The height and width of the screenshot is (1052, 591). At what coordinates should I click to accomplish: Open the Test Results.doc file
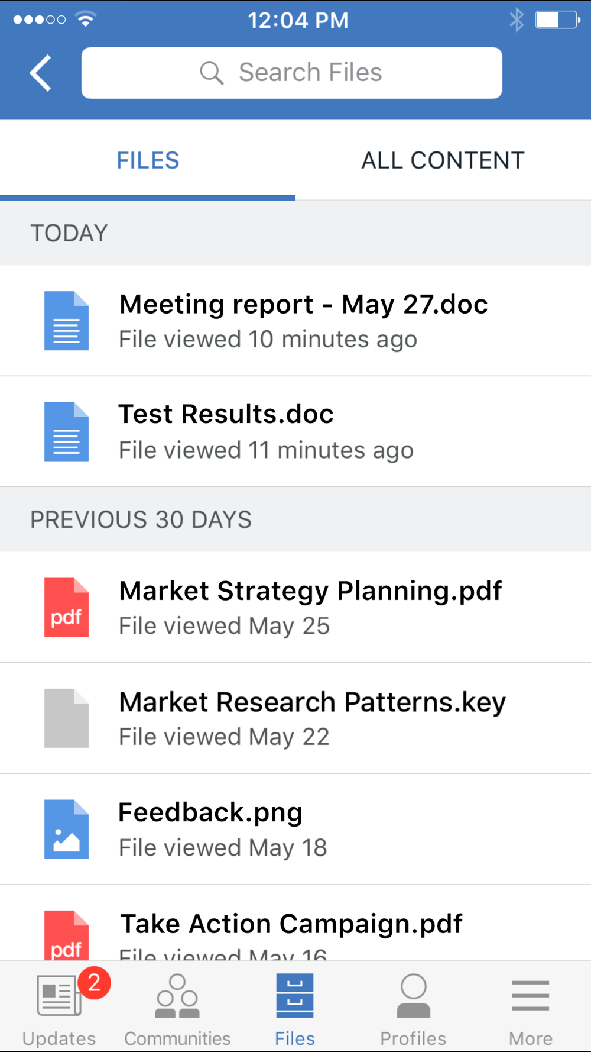(226, 414)
